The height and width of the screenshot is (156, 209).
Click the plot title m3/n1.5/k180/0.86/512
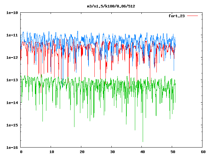pyautogui.click(x=111, y=6)
